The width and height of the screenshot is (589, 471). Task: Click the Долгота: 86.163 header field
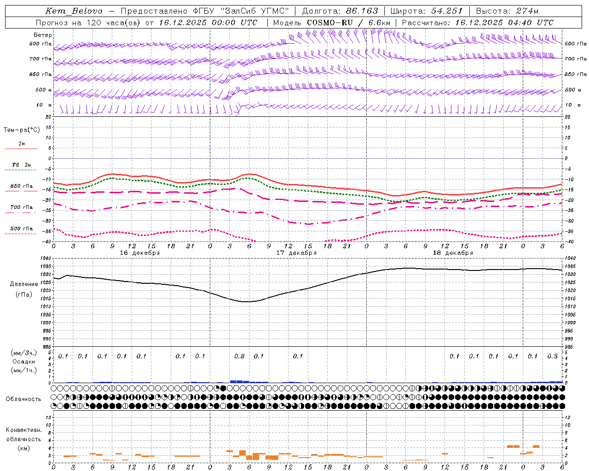tap(341, 11)
